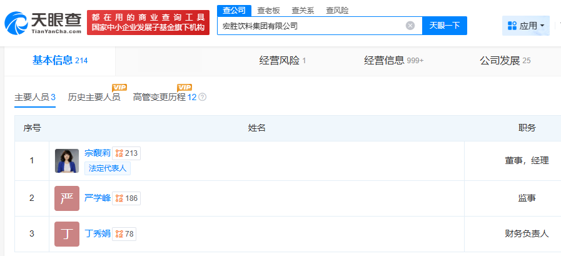Select the 经营风险 tab
Screen dimensions: 561x256
click(x=283, y=61)
